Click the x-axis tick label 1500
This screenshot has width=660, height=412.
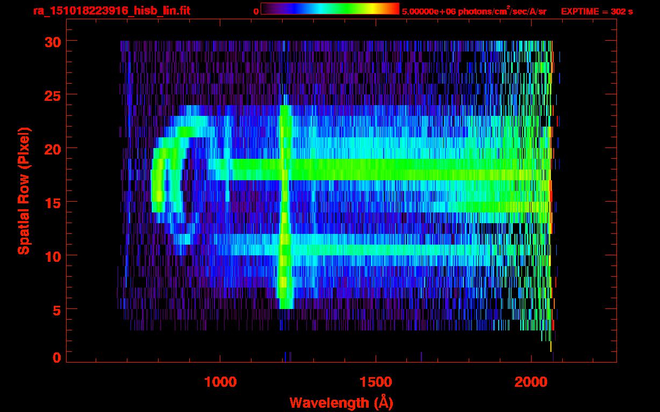coord(375,382)
